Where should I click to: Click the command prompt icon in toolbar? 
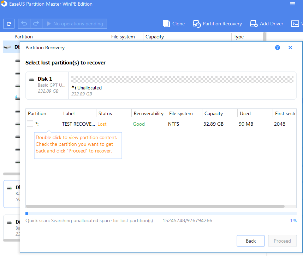[295, 24]
